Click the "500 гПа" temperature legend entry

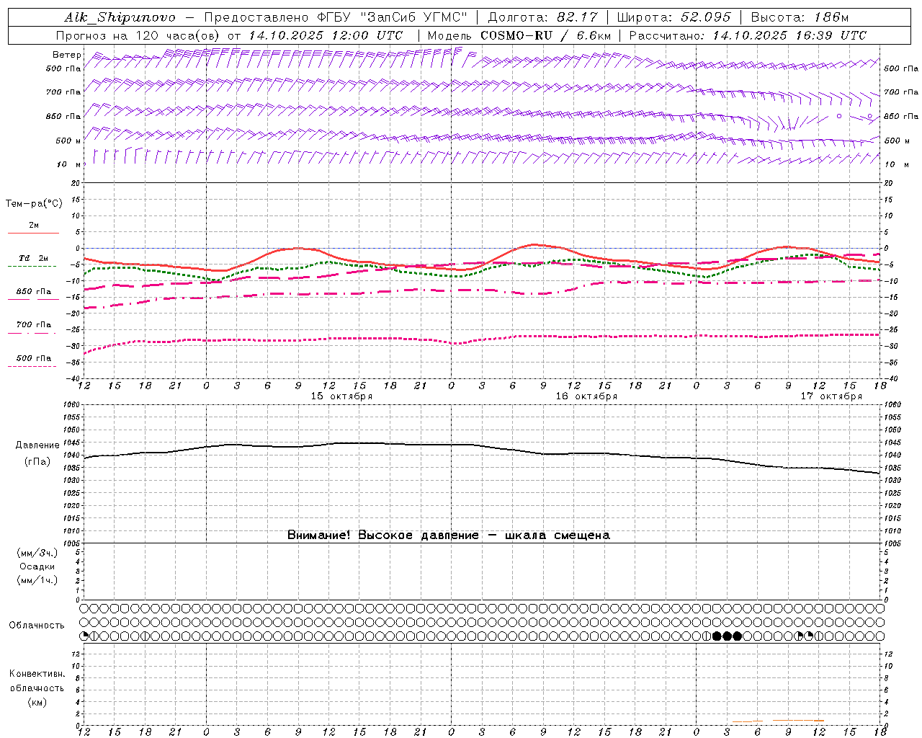point(34,358)
